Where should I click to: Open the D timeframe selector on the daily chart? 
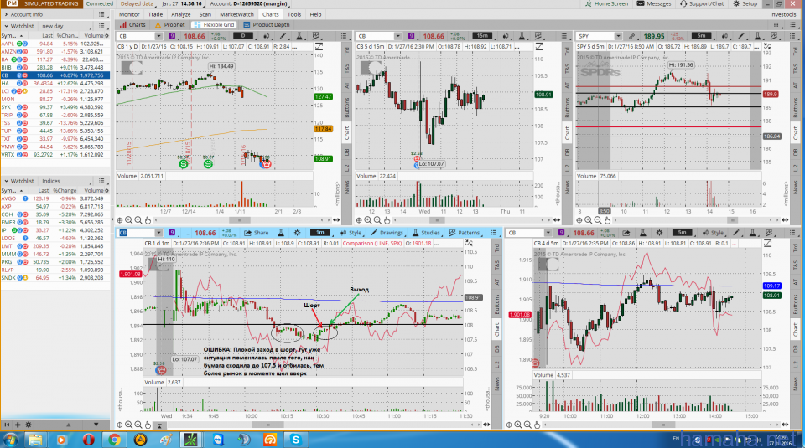pyautogui.click(x=243, y=36)
